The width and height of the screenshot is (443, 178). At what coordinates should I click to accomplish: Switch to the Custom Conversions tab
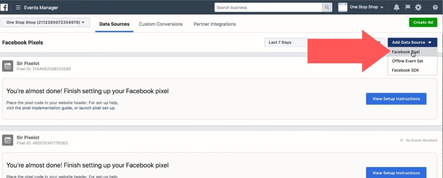click(x=161, y=24)
